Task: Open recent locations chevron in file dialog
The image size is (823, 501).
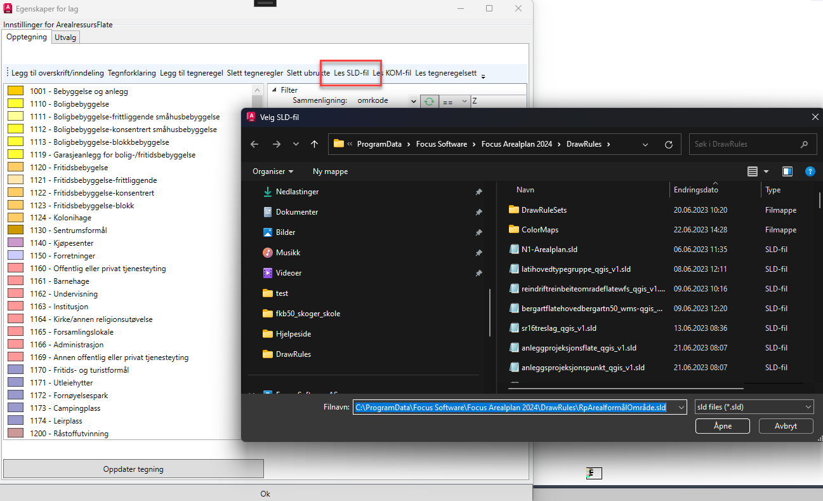Action: tap(296, 144)
